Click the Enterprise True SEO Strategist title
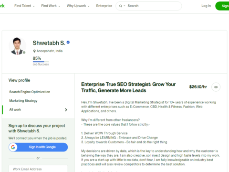This screenshot has width=229, height=172. 128,87
